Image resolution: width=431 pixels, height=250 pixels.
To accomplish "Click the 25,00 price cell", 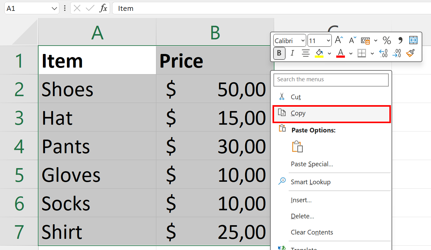I will [x=213, y=231].
